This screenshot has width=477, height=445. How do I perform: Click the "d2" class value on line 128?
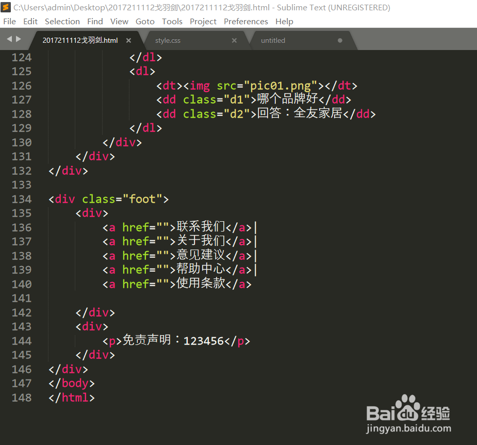[237, 114]
